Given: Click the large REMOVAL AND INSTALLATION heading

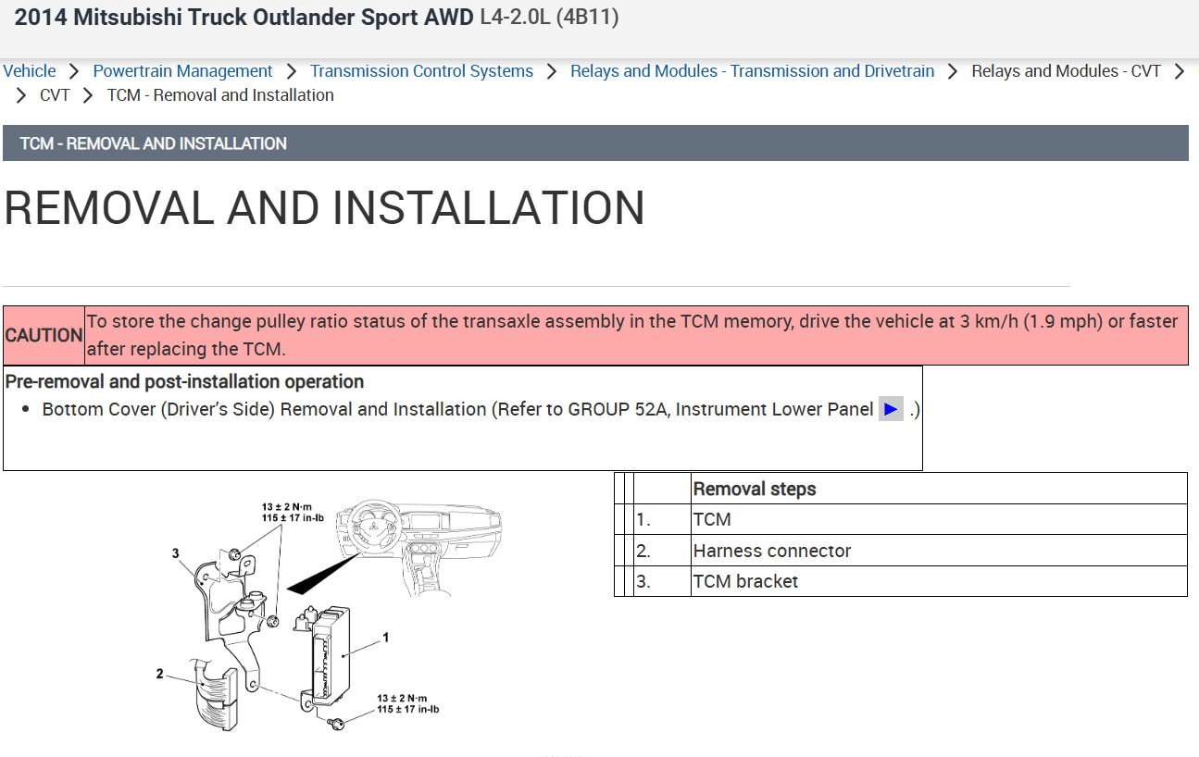Looking at the screenshot, I should (x=324, y=208).
